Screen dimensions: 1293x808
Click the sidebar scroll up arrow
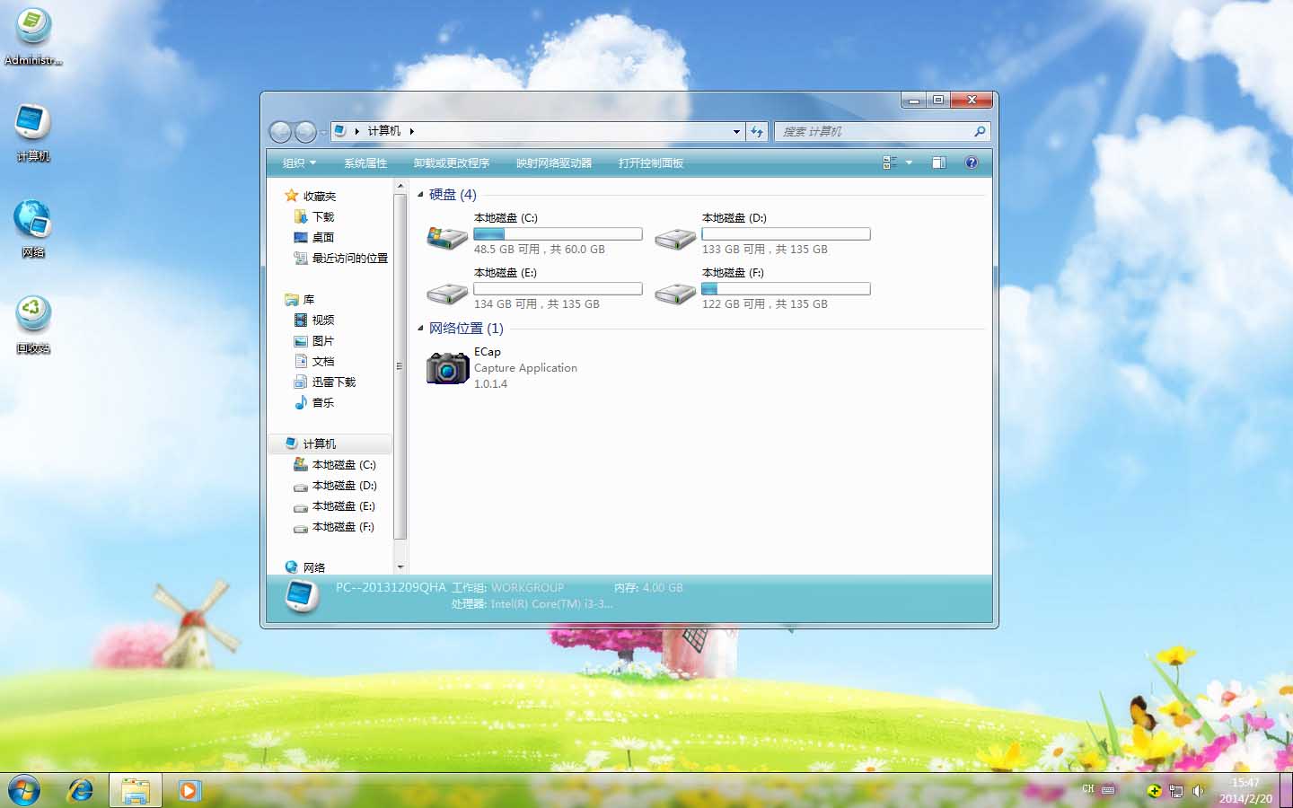pyautogui.click(x=400, y=187)
